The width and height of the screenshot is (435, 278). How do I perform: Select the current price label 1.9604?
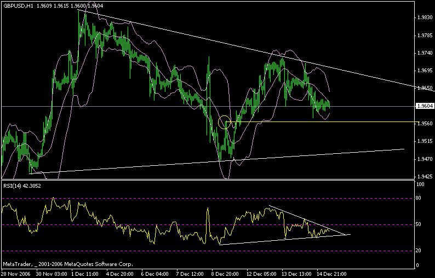click(x=425, y=106)
